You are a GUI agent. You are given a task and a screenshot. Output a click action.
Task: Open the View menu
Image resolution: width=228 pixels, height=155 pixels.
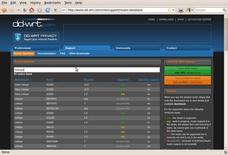(23, 3)
